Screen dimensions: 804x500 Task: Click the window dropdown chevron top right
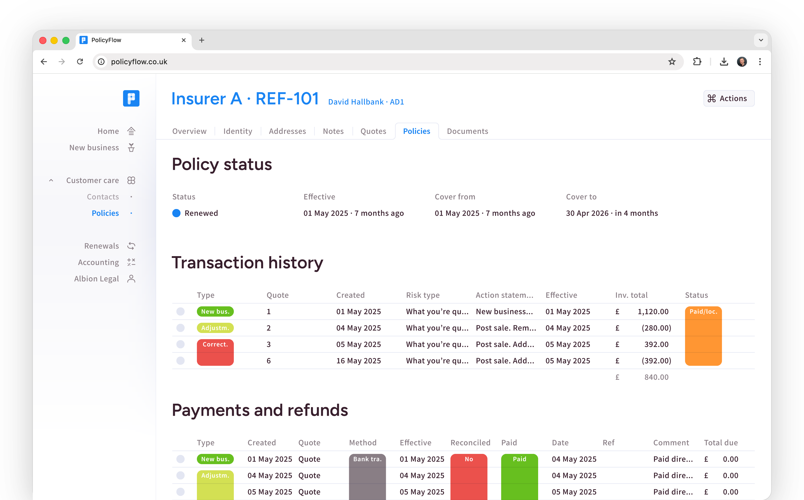tap(761, 40)
